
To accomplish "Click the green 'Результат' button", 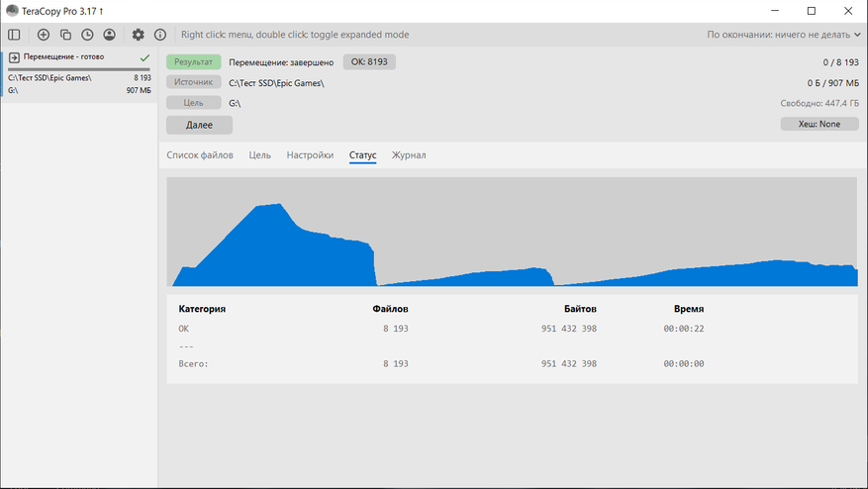I will pos(193,61).
